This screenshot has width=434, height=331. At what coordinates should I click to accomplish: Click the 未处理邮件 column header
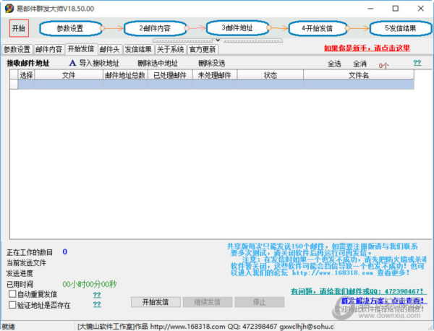(215, 75)
